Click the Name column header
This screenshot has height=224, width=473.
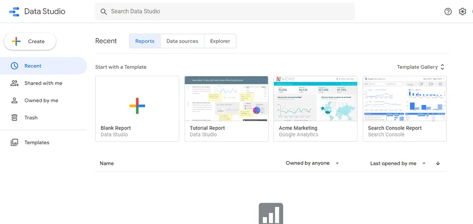coord(107,164)
